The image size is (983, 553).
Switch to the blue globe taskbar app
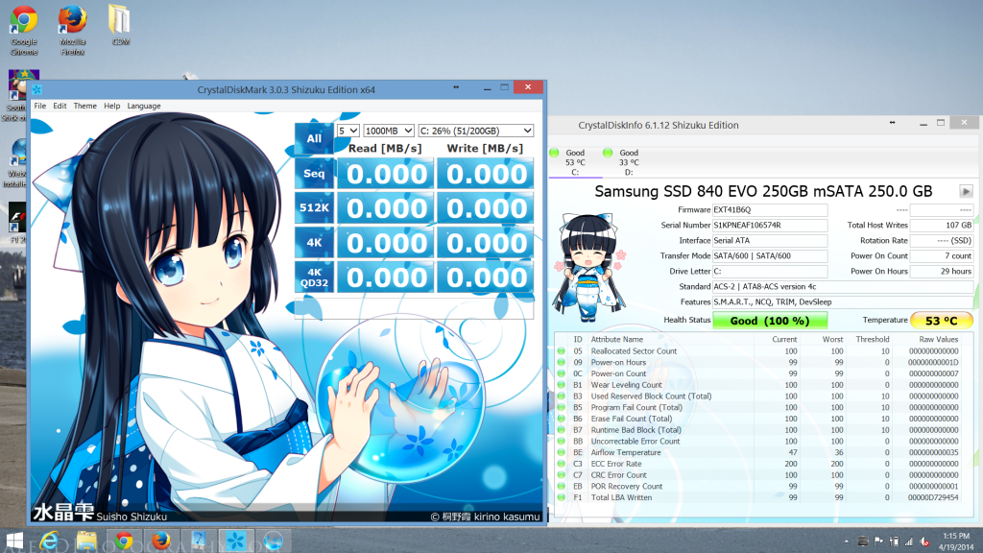click(x=274, y=541)
